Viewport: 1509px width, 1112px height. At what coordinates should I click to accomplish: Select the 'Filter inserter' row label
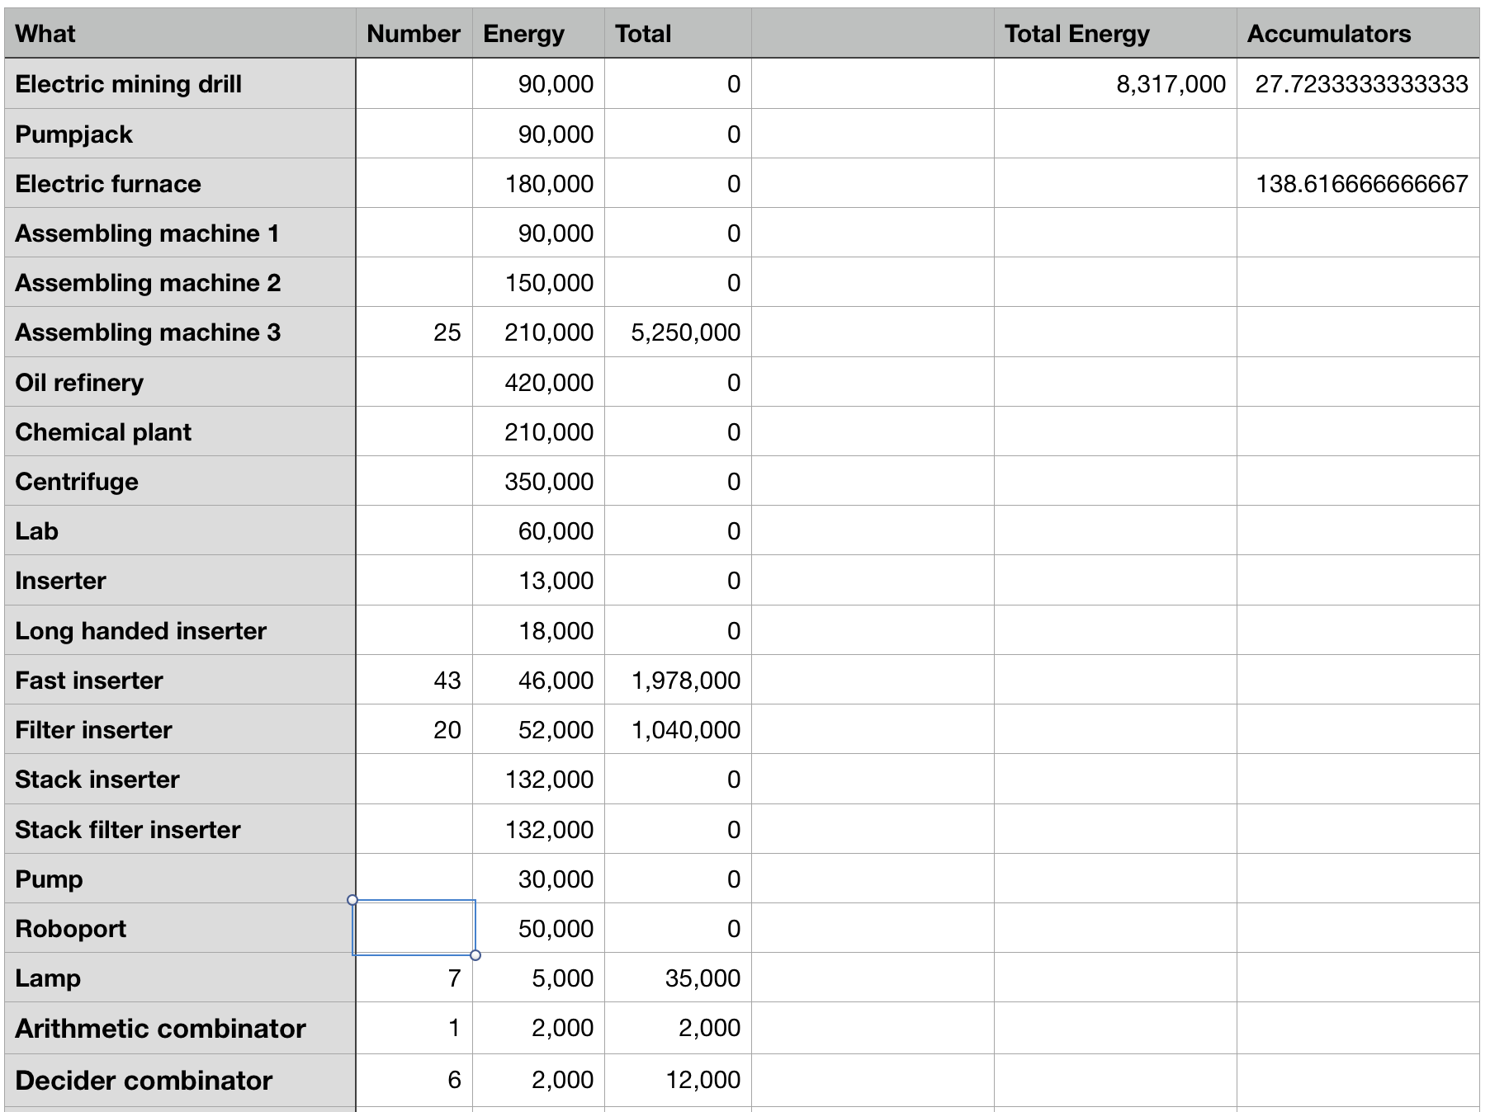coord(180,729)
